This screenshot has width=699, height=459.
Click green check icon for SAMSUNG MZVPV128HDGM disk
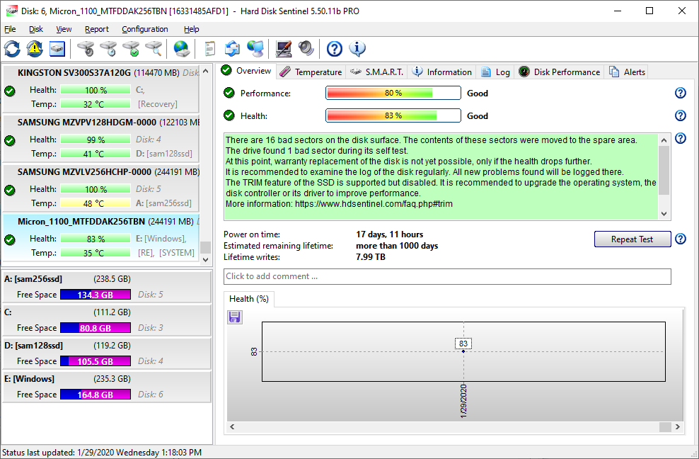coord(10,141)
